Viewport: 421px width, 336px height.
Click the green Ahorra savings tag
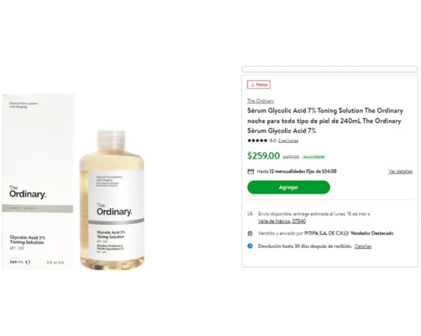[314, 157]
